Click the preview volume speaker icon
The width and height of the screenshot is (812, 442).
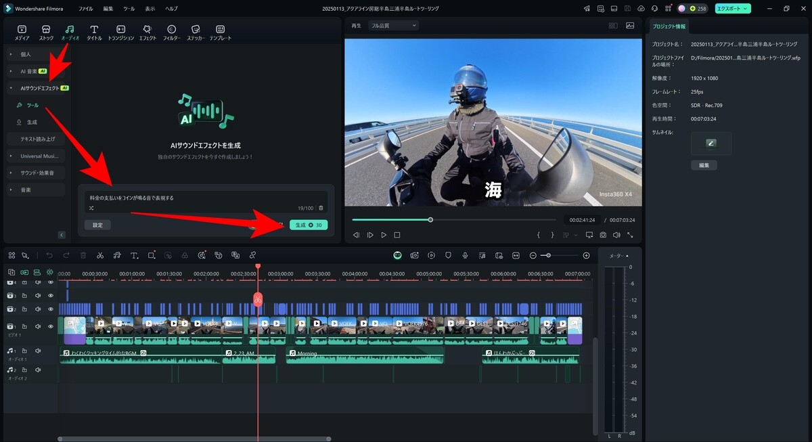616,235
